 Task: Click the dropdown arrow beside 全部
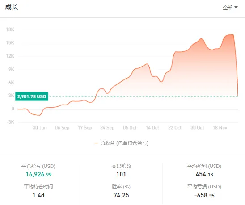[236, 7]
